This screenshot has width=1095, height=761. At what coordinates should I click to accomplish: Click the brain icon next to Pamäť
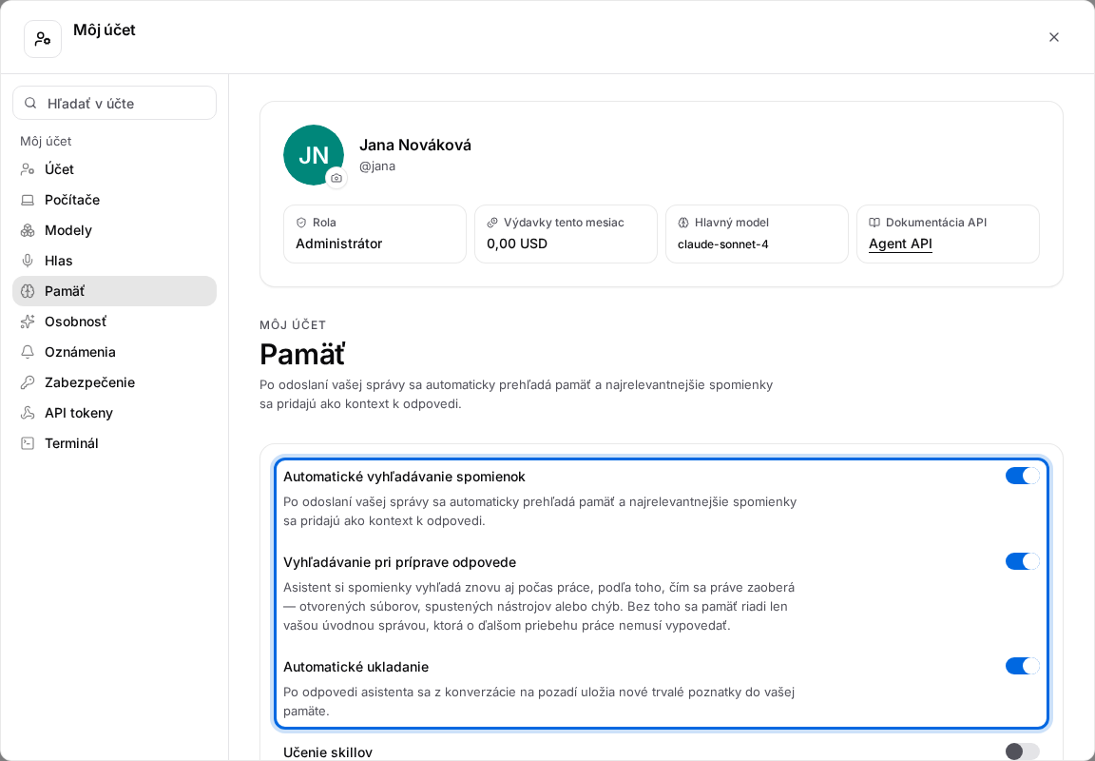click(28, 291)
